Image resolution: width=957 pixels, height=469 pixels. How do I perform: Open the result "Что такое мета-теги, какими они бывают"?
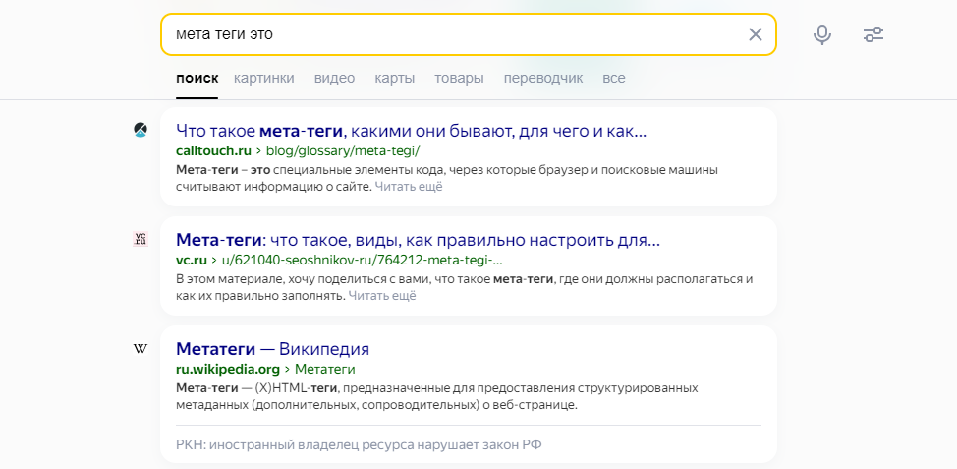pos(411,131)
